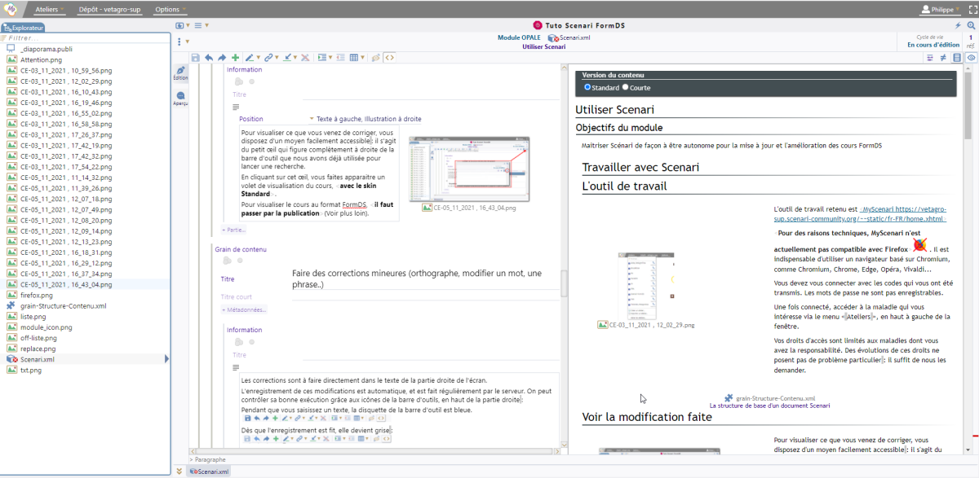
Task: Expand the arrow right of Scenari.xml row
Action: (x=167, y=358)
